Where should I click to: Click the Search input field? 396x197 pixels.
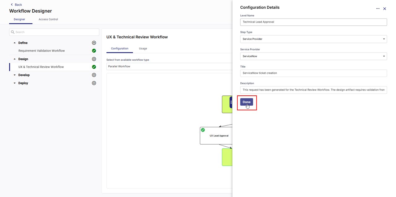tap(54, 32)
